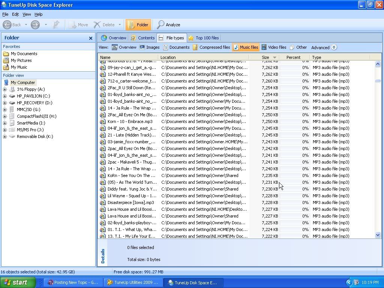Expand the HP_RECOVERY (D:) node
The height and width of the screenshot is (288, 384).
click(4, 103)
